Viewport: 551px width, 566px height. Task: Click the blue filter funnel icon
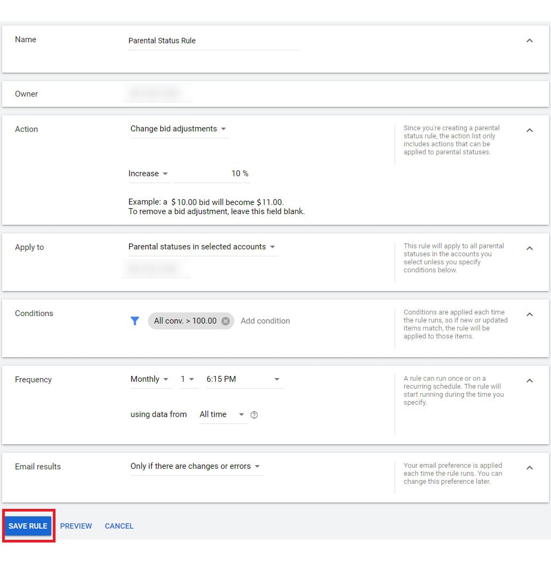coord(135,321)
